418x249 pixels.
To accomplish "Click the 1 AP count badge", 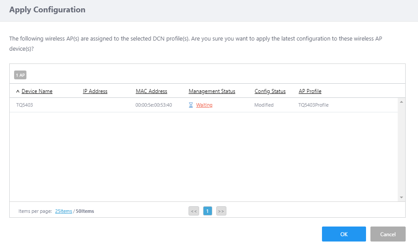I will pos(20,75).
